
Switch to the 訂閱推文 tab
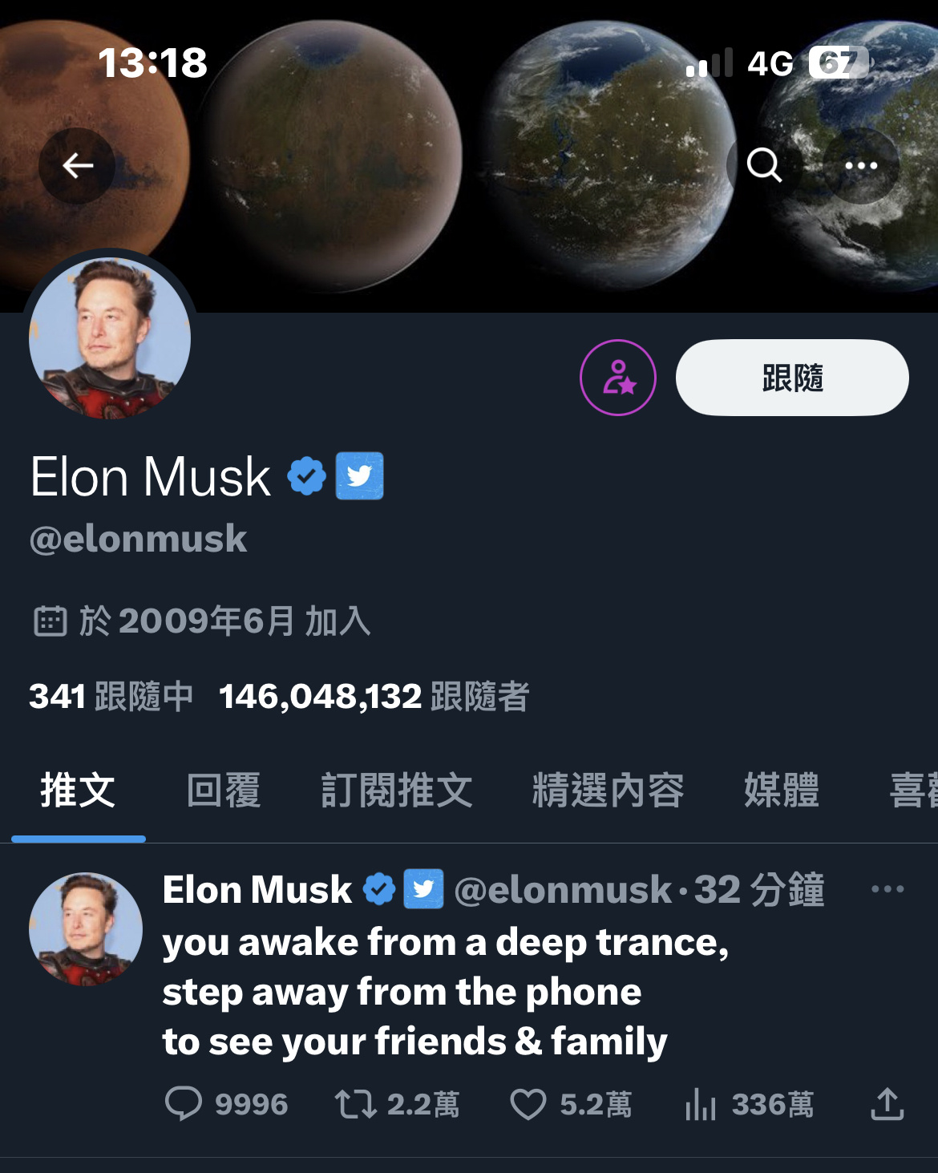pos(397,791)
